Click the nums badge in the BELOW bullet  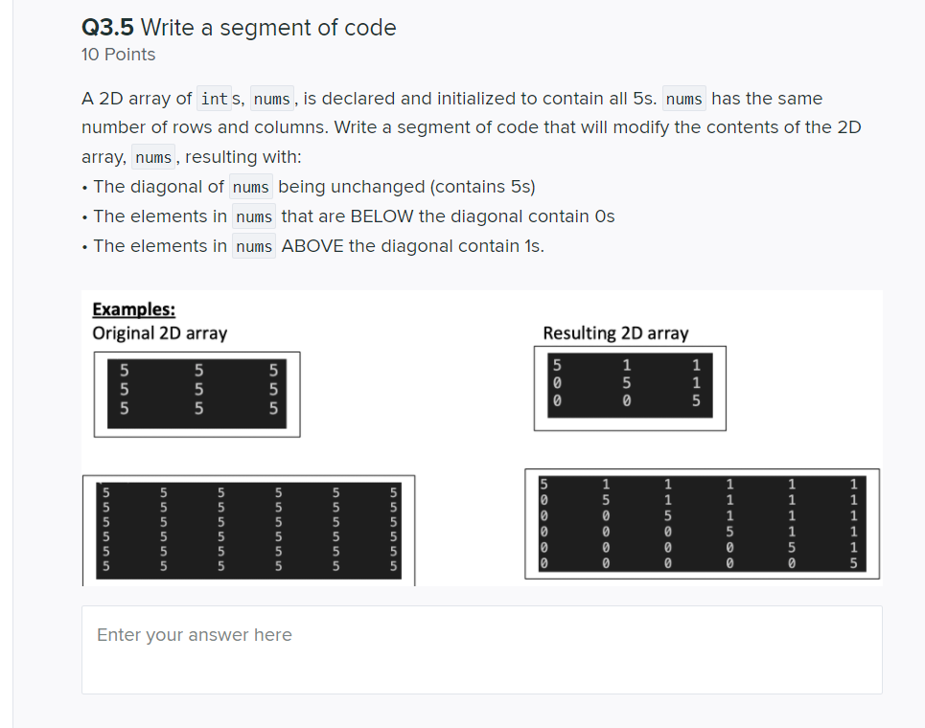pyautogui.click(x=253, y=216)
